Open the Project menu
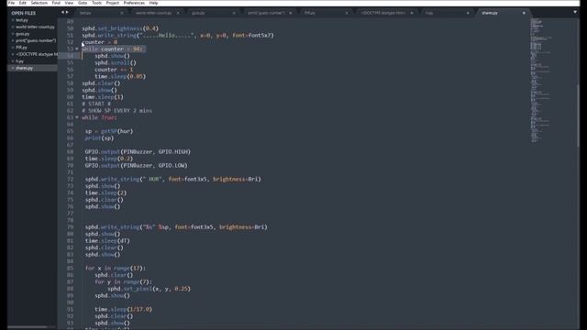The width and height of the screenshot is (587, 330). pyautogui.click(x=112, y=3)
